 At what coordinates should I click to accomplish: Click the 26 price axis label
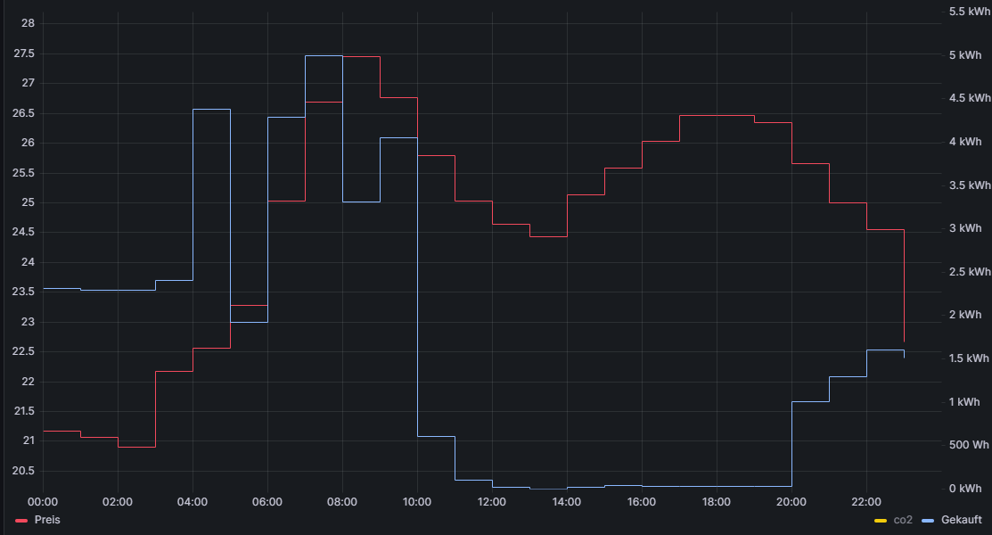(28, 143)
